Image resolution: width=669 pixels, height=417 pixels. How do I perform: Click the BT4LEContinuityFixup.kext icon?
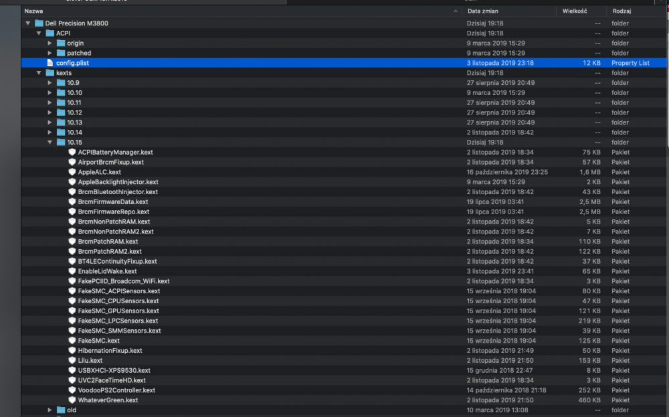[72, 261]
